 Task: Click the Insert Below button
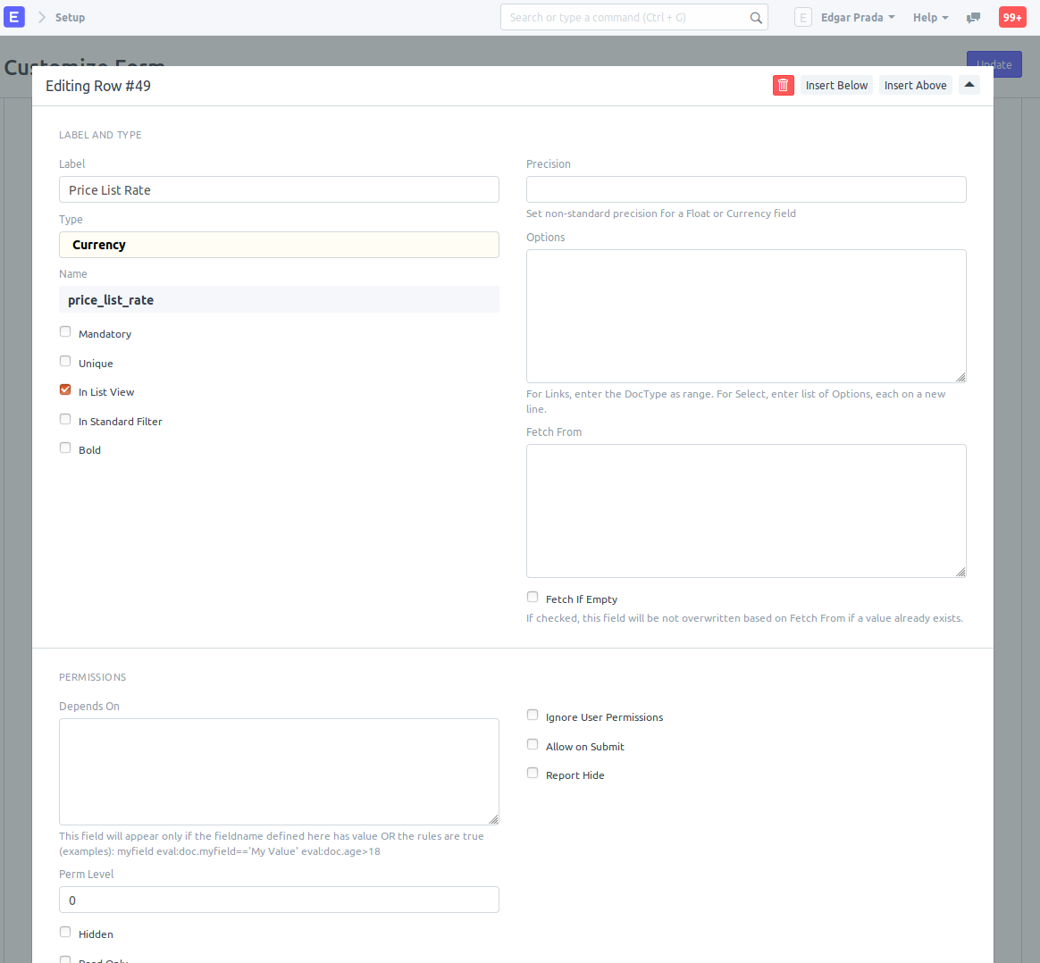pos(836,85)
